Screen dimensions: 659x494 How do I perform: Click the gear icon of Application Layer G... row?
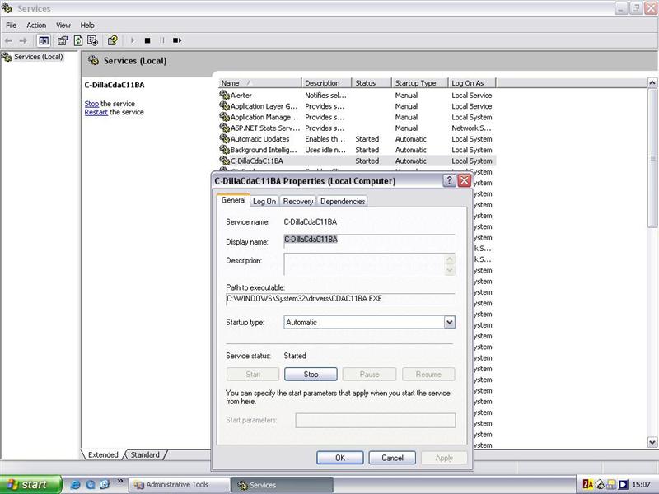(x=224, y=106)
